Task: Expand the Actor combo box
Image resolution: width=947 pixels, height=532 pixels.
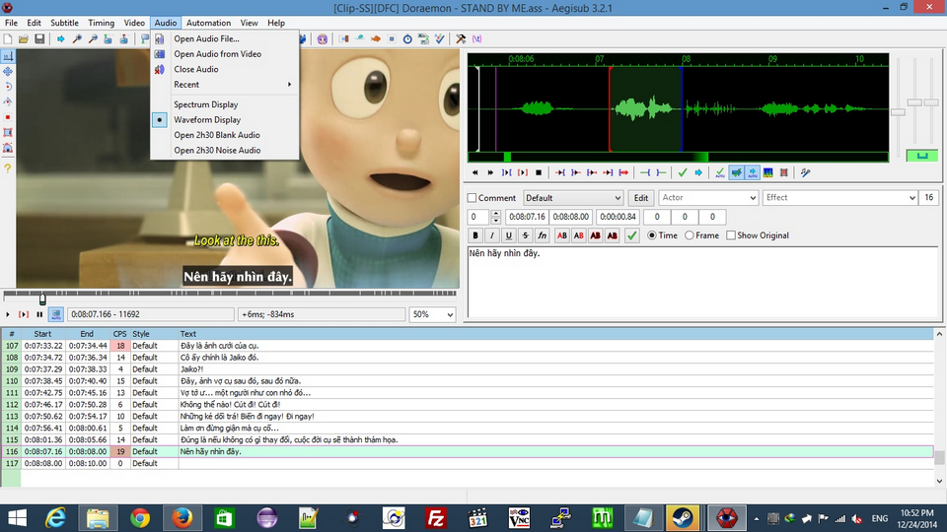Action: (x=706, y=198)
